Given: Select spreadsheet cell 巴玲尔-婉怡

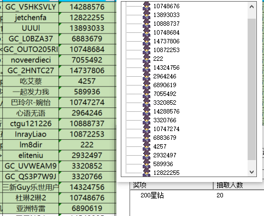Looking at the screenshot, I should click(x=31, y=103).
